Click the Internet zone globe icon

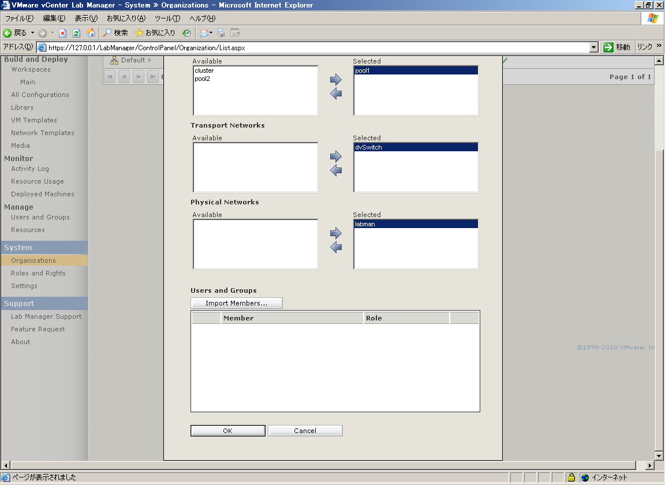585,477
